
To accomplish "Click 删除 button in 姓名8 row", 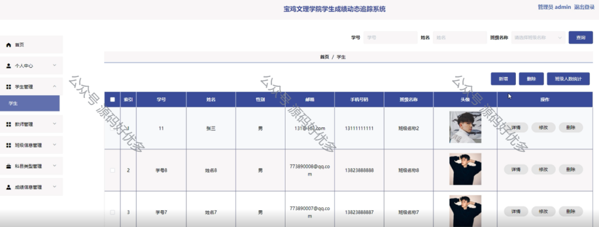I will (571, 169).
